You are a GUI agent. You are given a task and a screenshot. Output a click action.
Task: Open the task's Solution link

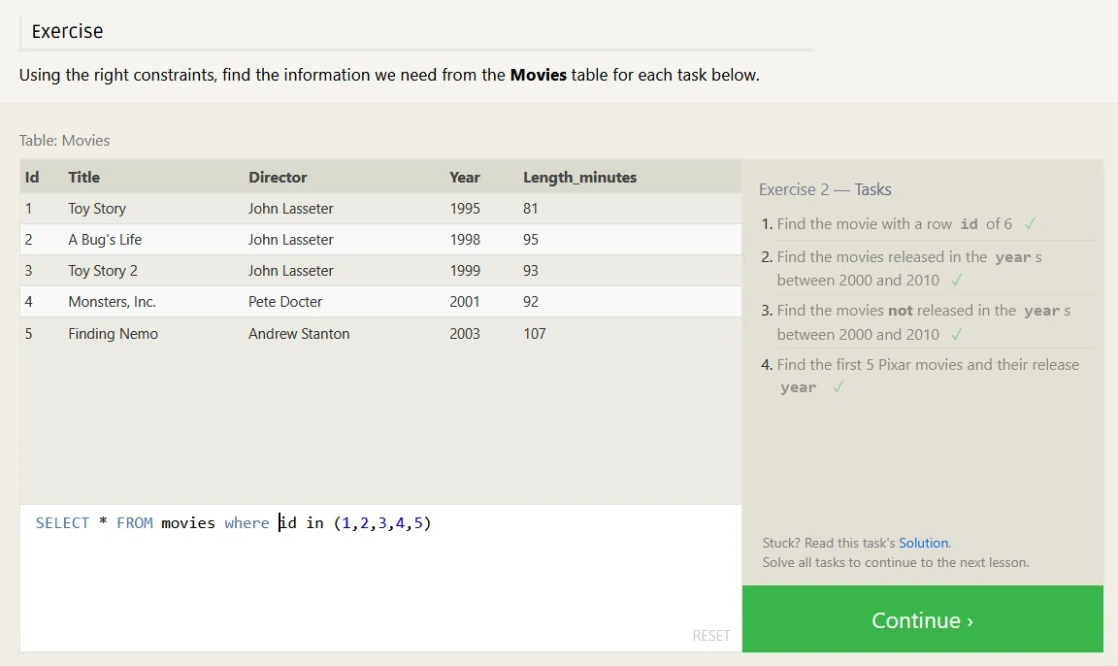[923, 543]
